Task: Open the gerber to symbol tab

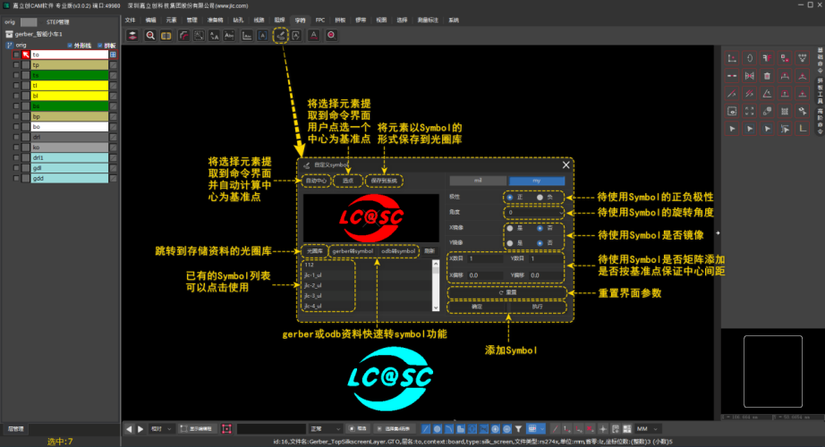Action: (353, 251)
